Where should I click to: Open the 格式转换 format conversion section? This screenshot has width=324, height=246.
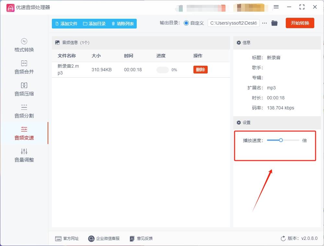point(24,45)
